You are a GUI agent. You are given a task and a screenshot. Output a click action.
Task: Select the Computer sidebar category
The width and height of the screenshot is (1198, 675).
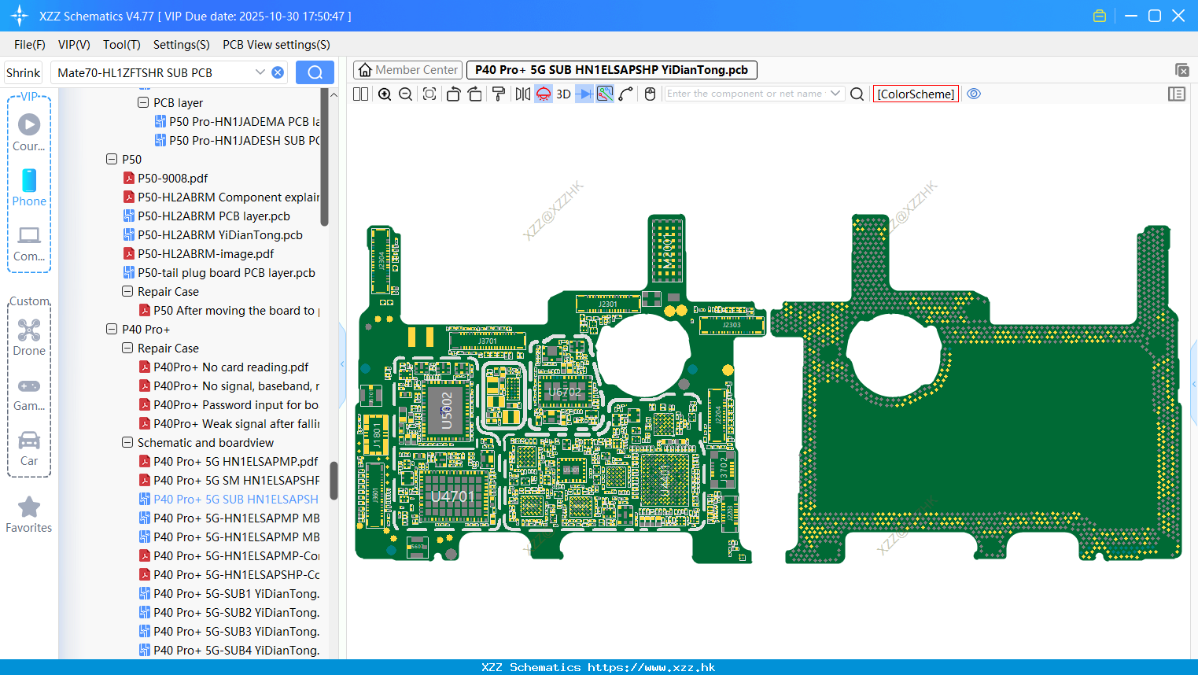[x=29, y=243]
